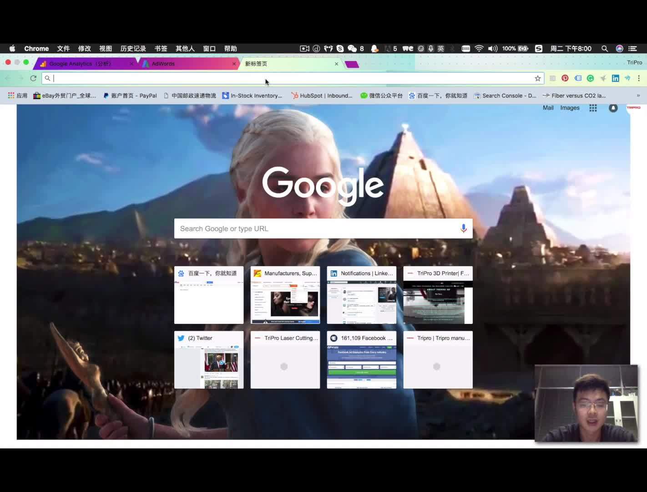Open the LinkedIn extension icon
647x492 pixels.
(615, 78)
